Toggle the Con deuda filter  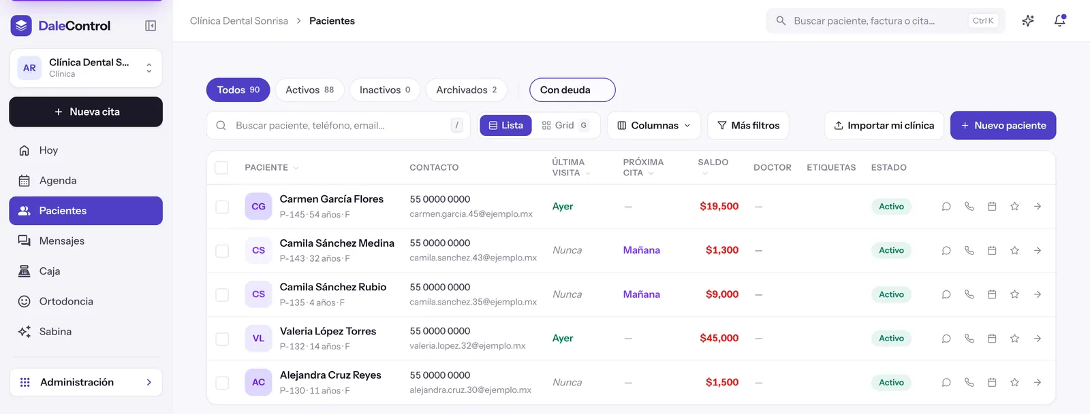tap(572, 90)
